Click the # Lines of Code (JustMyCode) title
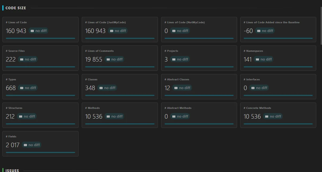The height and width of the screenshot is (172, 322). 105,22
